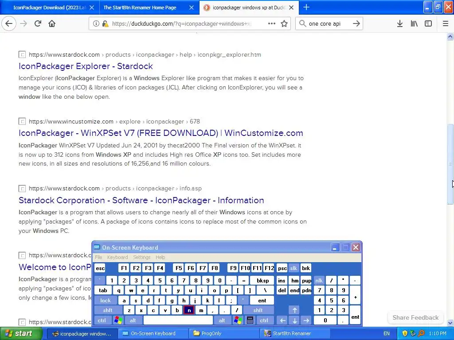Click the left arrow key on On-Screen Keyboard
Image resolution: width=454 pixels, height=340 pixels.
(282, 320)
